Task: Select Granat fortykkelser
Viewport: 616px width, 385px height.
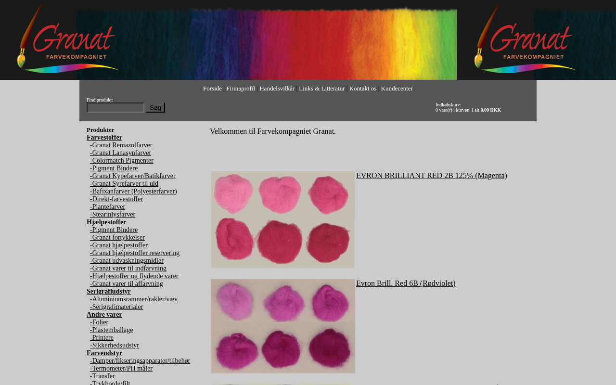Action: point(117,238)
